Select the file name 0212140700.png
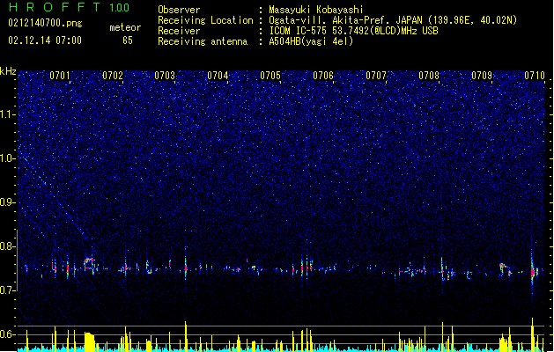The height and width of the screenshot is (352, 554). click(x=45, y=23)
